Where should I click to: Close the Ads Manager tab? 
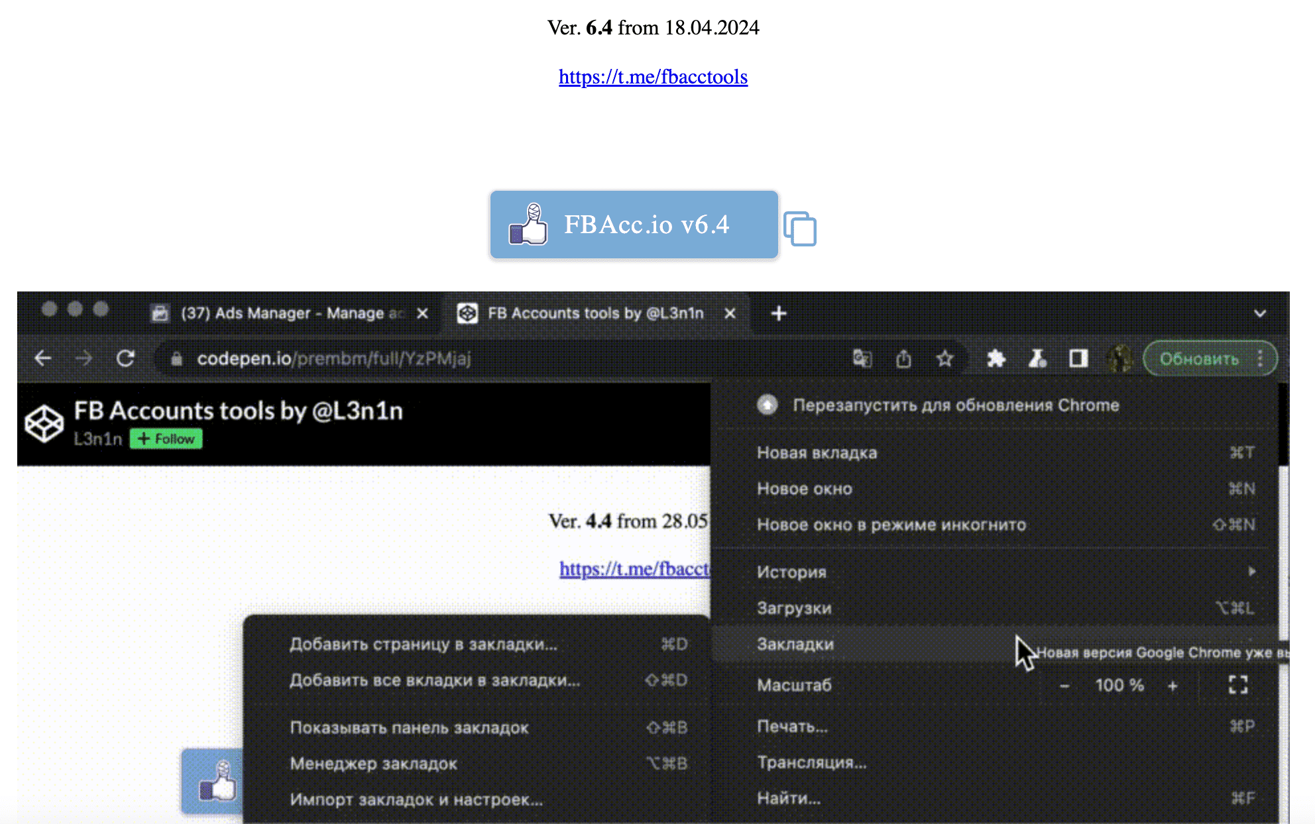coord(422,313)
